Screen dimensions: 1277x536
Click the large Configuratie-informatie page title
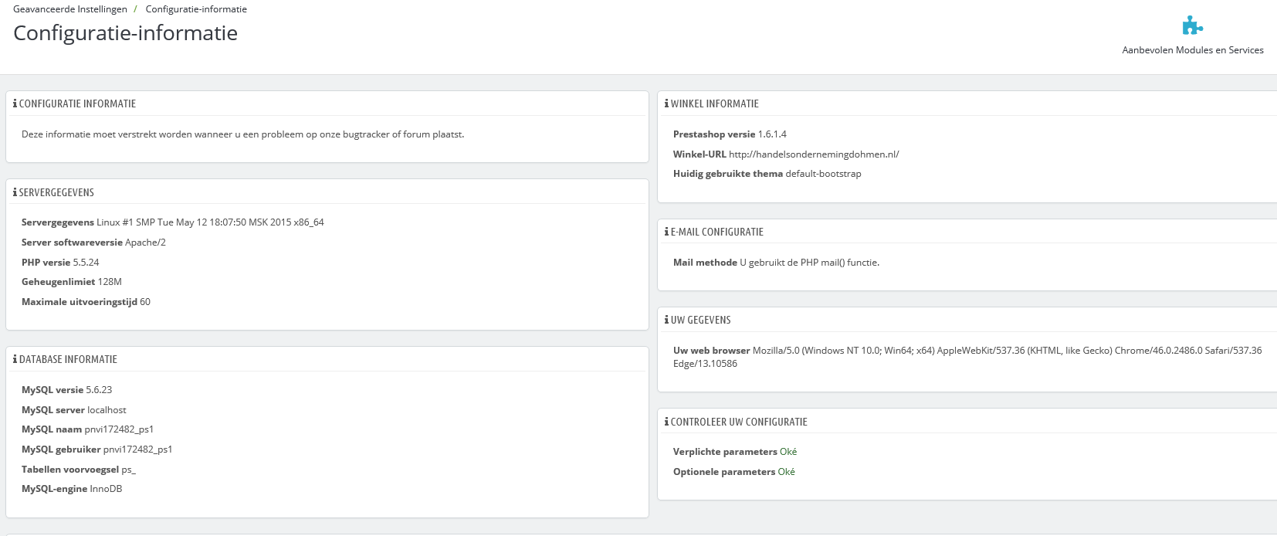click(x=125, y=33)
